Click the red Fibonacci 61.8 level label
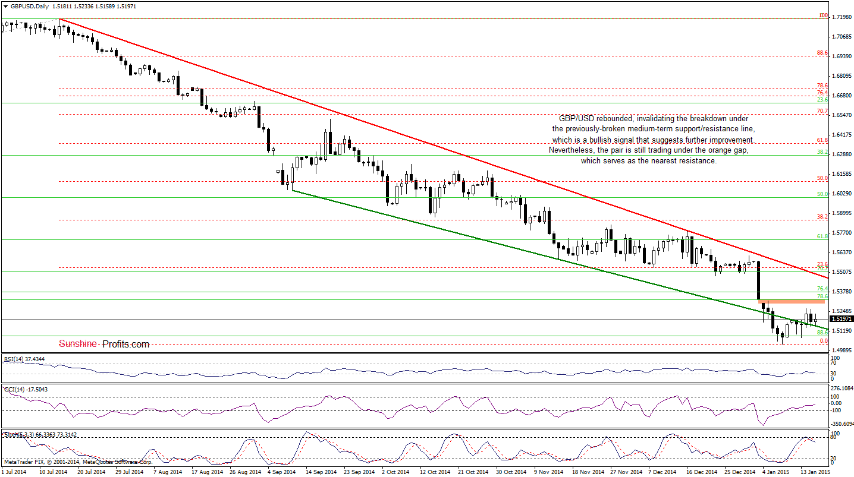The image size is (854, 477). 822,140
